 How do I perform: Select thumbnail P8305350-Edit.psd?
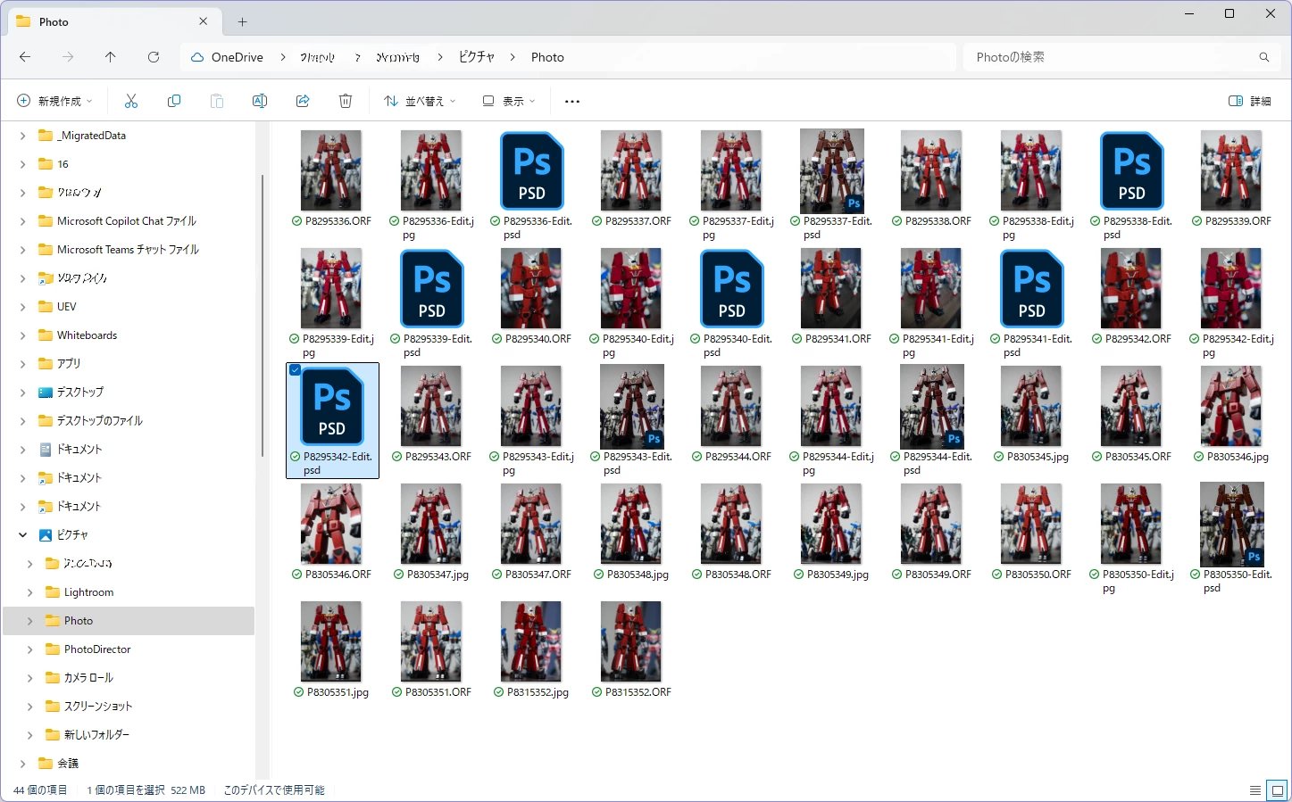click(x=1232, y=524)
